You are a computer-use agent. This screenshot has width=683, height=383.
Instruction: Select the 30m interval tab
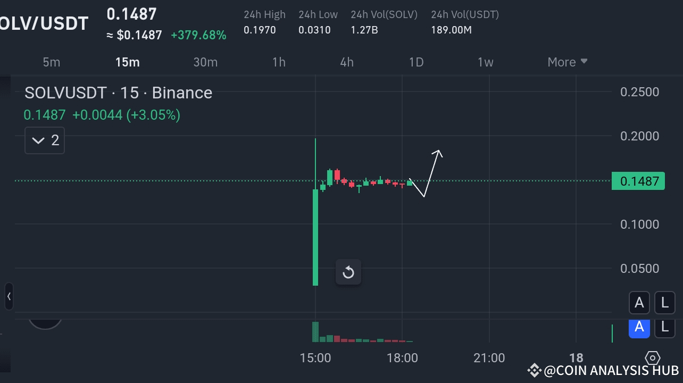[205, 62]
